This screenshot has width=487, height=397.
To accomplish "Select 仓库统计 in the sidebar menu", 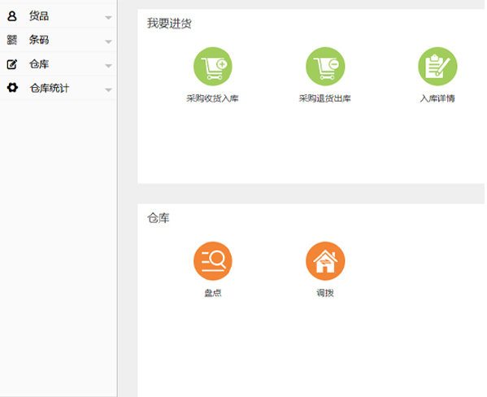I will [58, 88].
